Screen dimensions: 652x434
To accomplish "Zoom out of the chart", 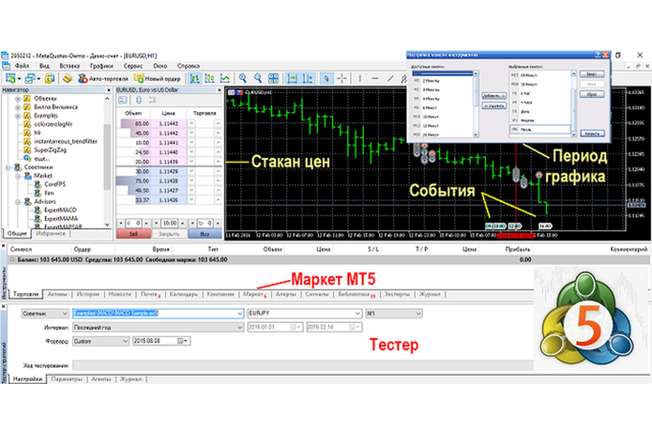I will (258, 79).
